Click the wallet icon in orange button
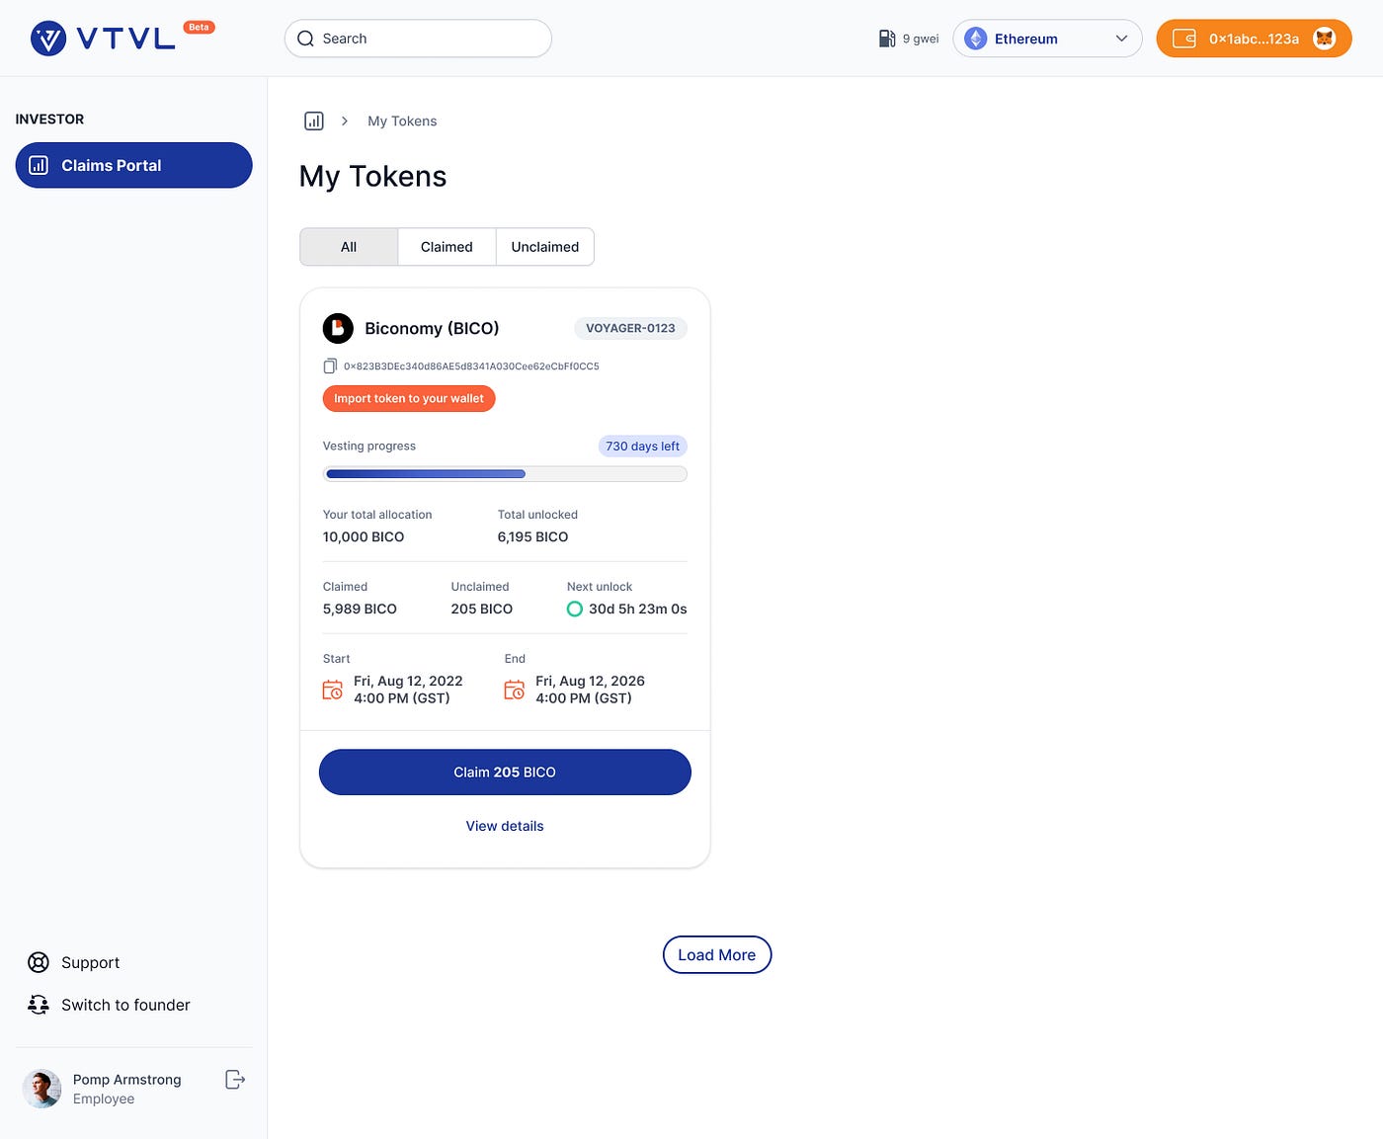 (x=1183, y=39)
